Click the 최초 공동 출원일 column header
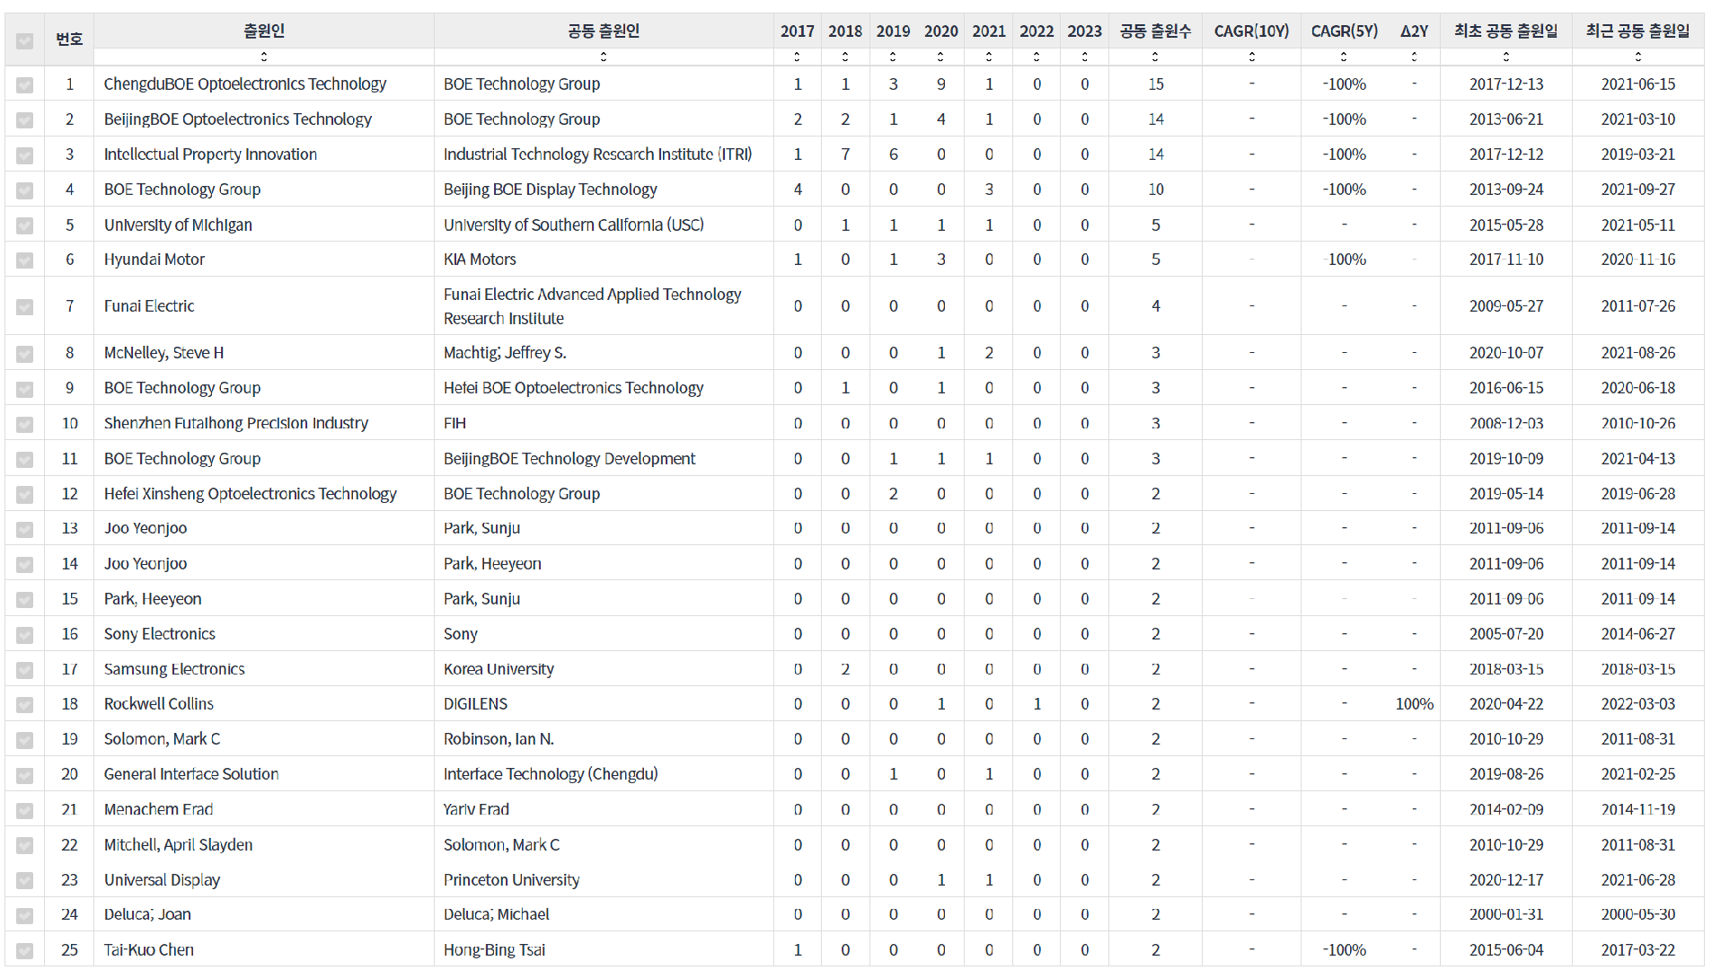The image size is (1712, 970). pyautogui.click(x=1506, y=31)
